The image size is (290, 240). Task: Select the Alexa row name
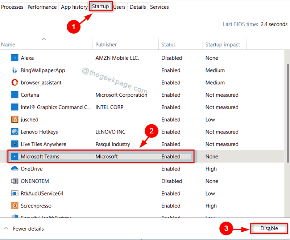27,58
